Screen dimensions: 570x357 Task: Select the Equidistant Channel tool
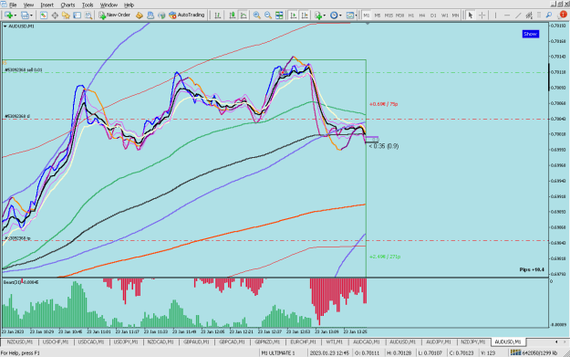tap(529, 16)
